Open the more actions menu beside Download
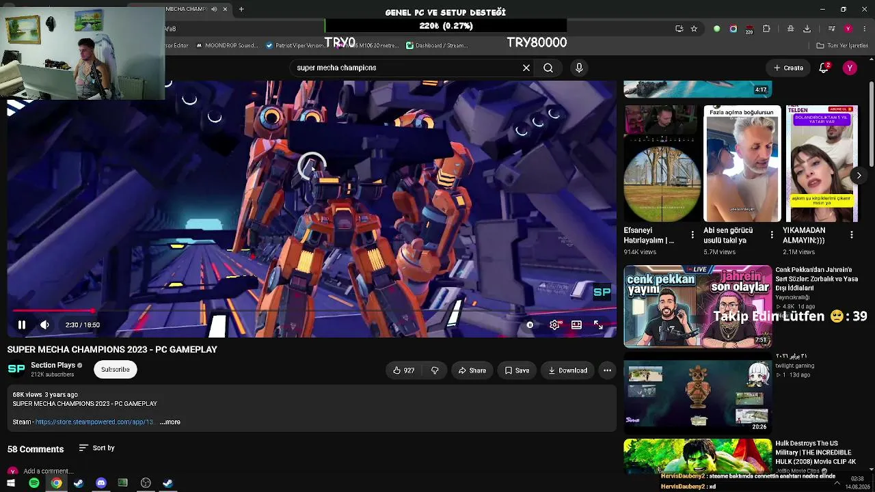Image resolution: width=875 pixels, height=492 pixels. coord(607,370)
